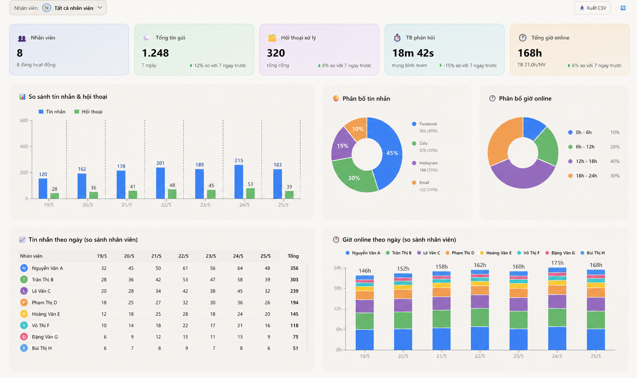637x378 pixels.
Task: Click the speech bubble icon for Tổng tin gửi
Action: (147, 38)
